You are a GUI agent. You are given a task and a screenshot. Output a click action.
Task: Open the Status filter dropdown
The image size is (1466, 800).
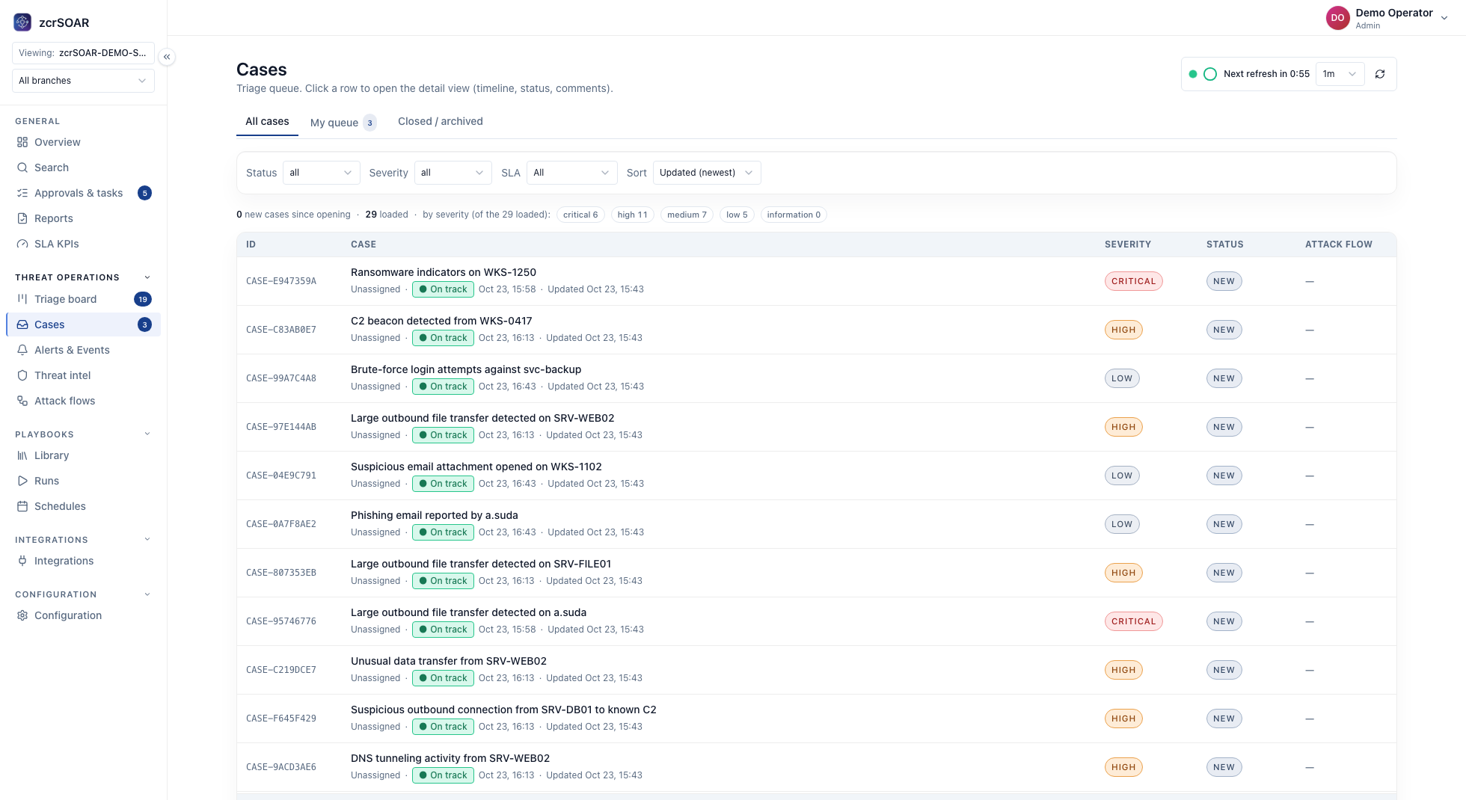pos(321,173)
